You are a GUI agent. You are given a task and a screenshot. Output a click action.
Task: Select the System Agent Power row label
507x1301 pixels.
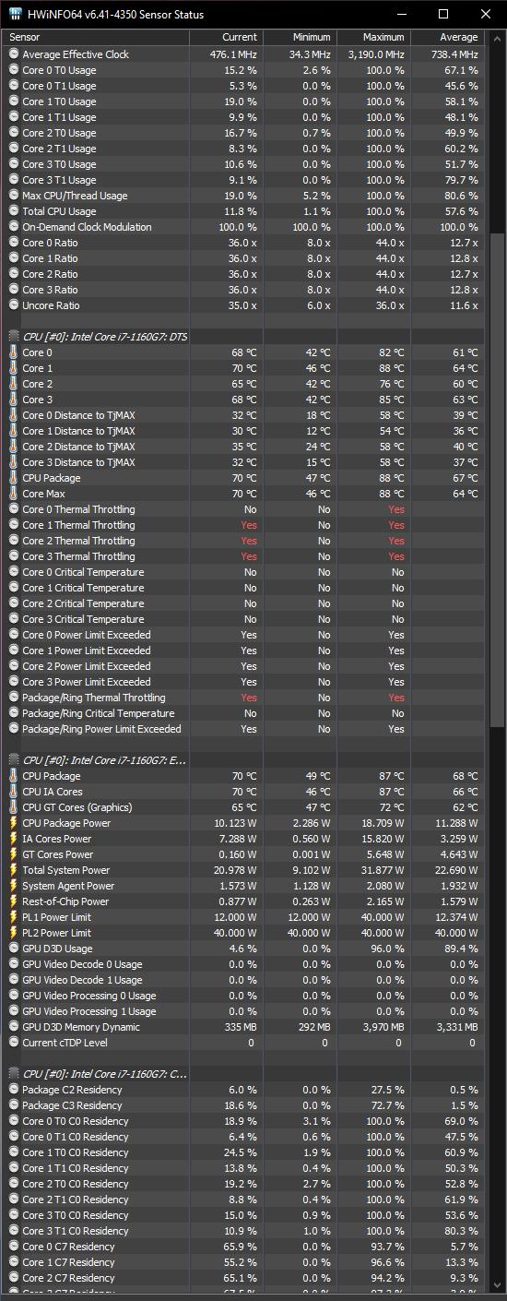pyautogui.click(x=68, y=886)
